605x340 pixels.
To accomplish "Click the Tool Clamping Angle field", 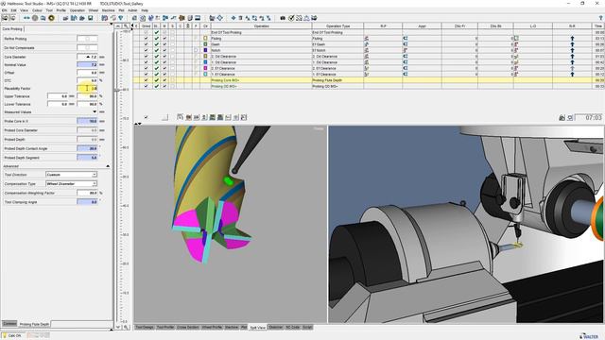I will pyautogui.click(x=87, y=202).
